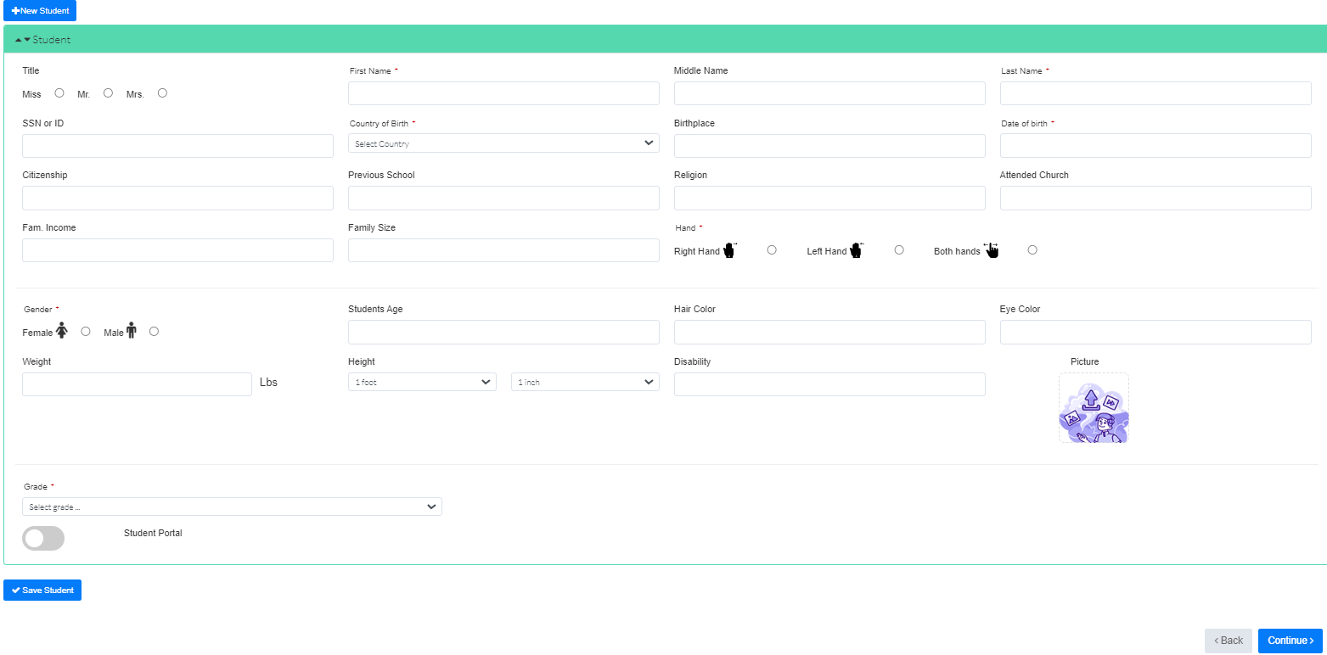Click the Left Hand icon

[856, 250]
